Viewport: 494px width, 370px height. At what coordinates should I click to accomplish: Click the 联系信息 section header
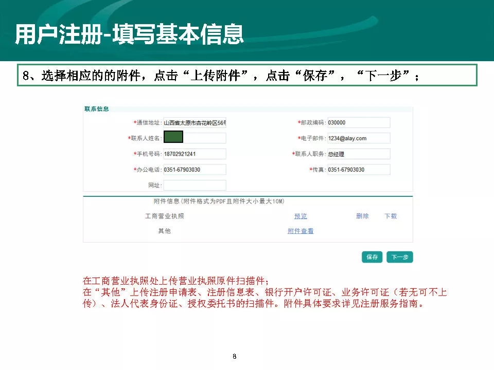[97, 109]
